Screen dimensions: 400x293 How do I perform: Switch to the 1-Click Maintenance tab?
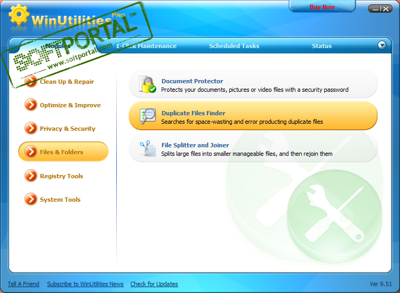[x=146, y=46]
